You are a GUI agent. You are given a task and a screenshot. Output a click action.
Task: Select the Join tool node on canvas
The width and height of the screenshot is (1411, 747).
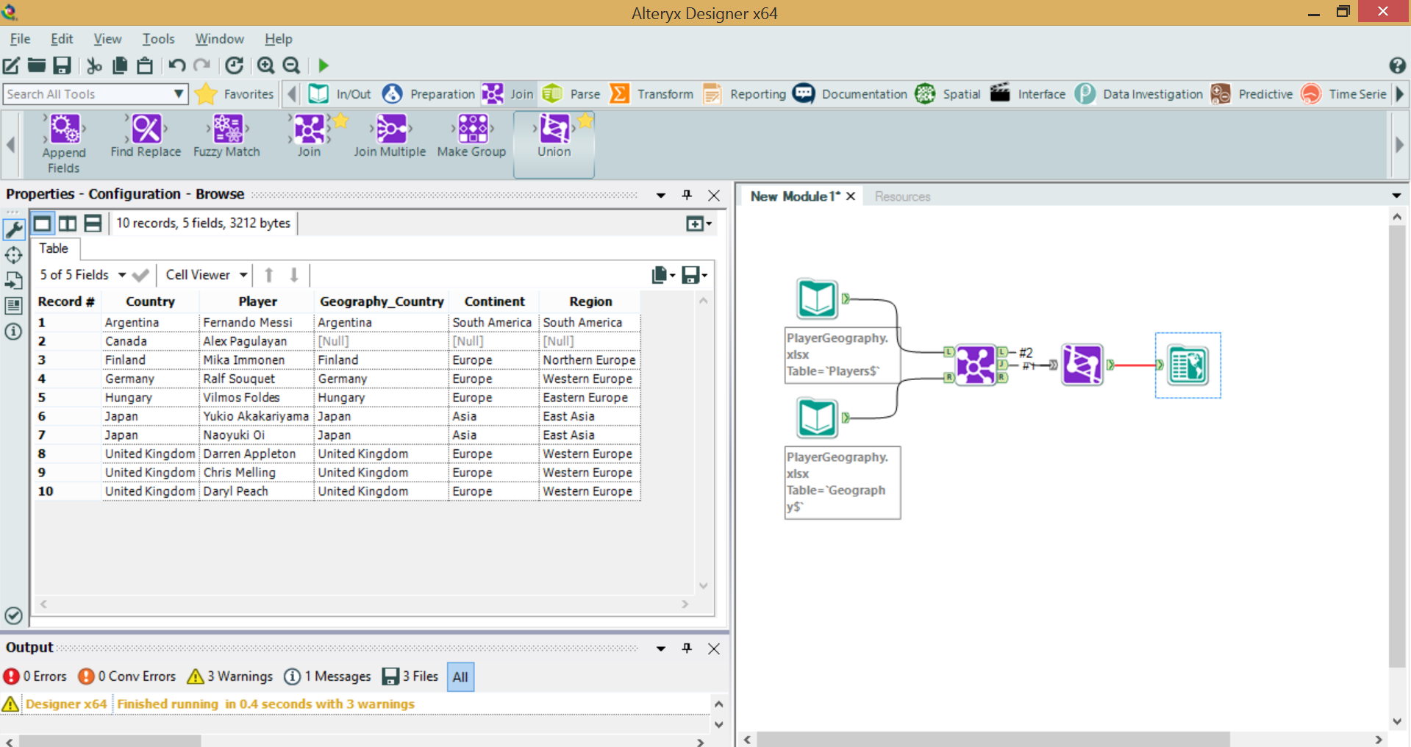pos(976,364)
